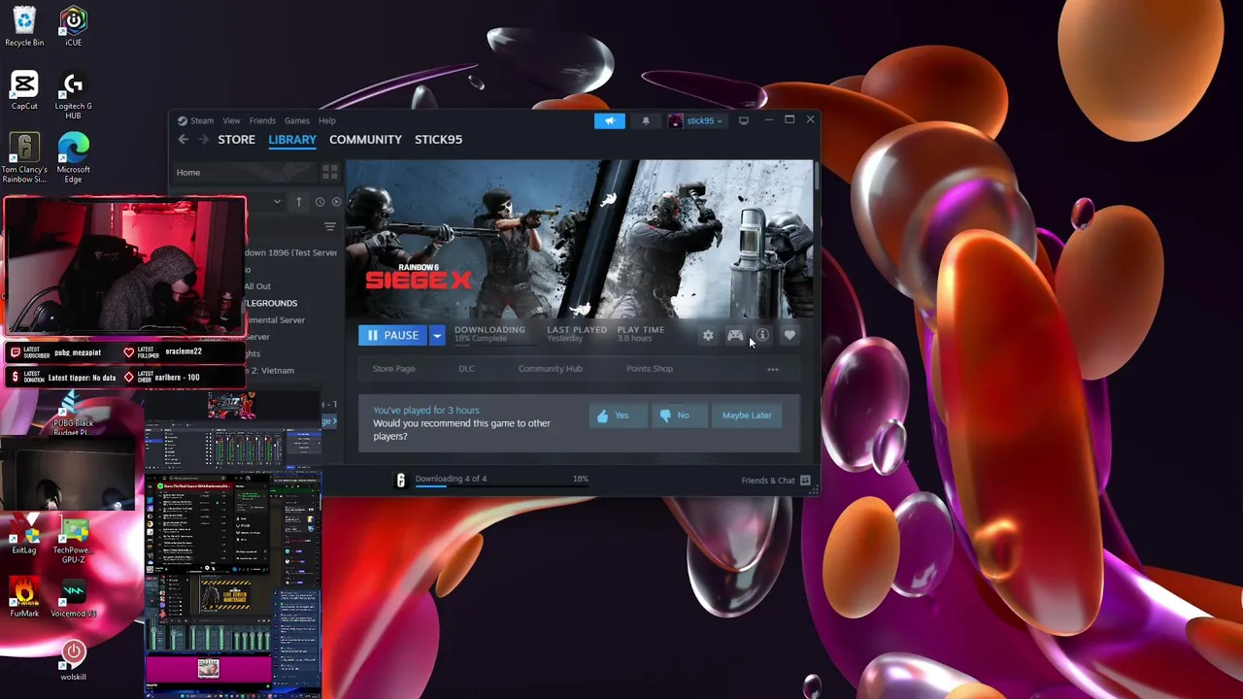Open Friends & Chat from the bottom bar

tap(775, 480)
